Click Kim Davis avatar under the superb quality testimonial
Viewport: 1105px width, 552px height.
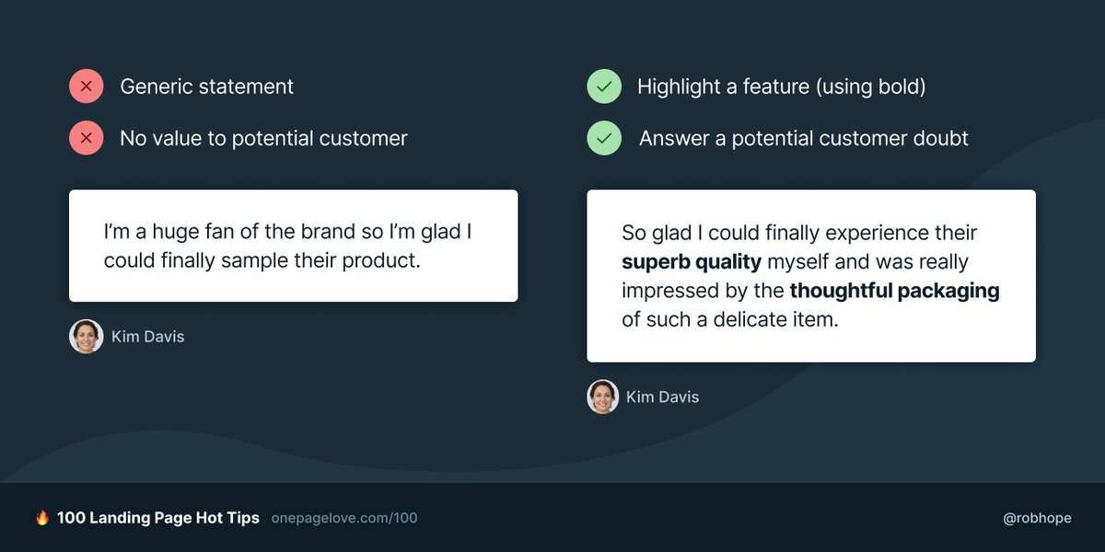(x=603, y=397)
